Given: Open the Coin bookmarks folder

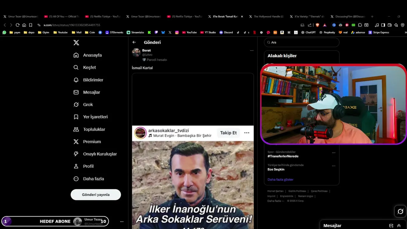Looking at the screenshot, I should [90, 32].
